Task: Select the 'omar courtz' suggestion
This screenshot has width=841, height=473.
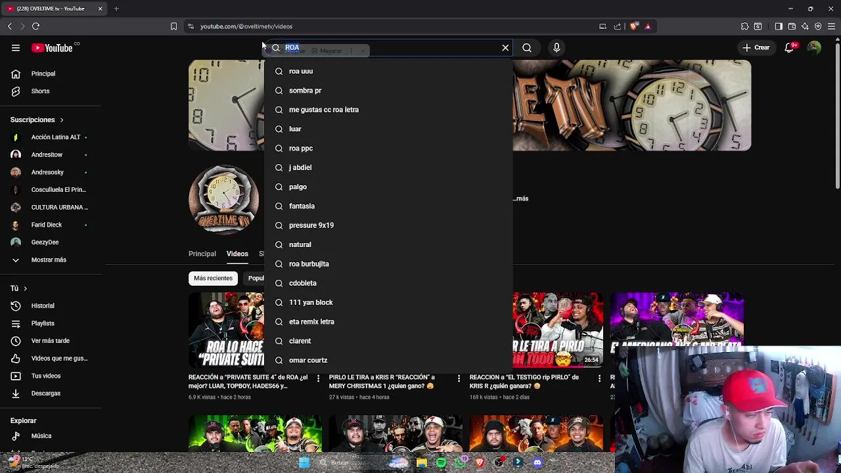Action: tap(388, 360)
